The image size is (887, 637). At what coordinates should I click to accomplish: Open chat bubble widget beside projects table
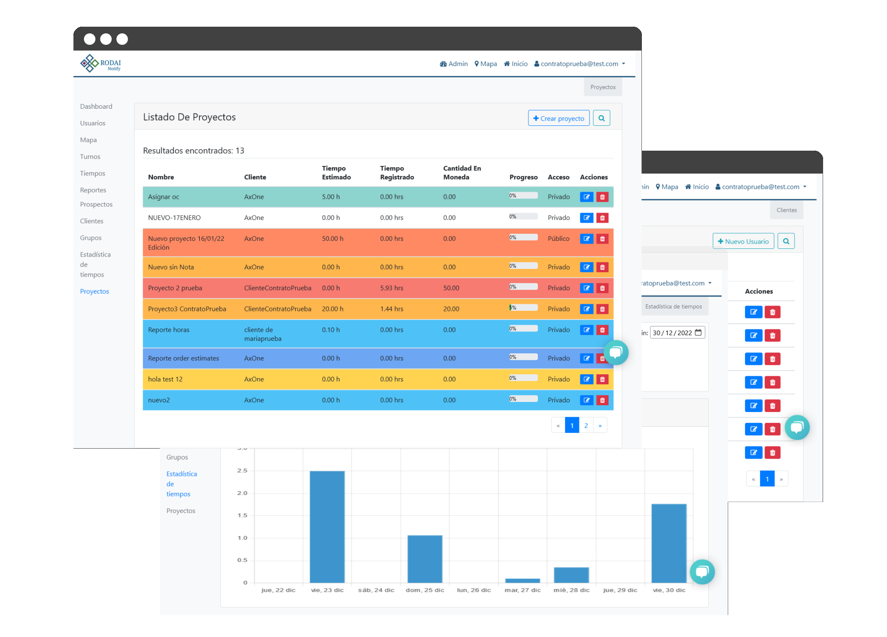(x=616, y=352)
